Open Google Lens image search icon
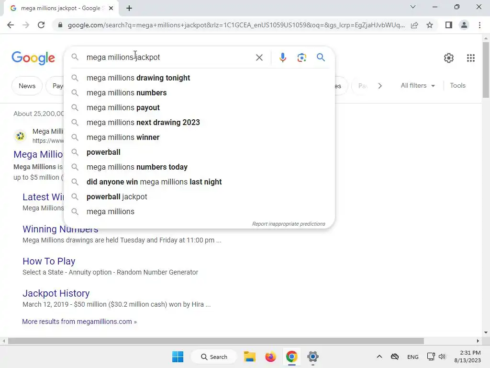The image size is (490, 368). click(301, 57)
